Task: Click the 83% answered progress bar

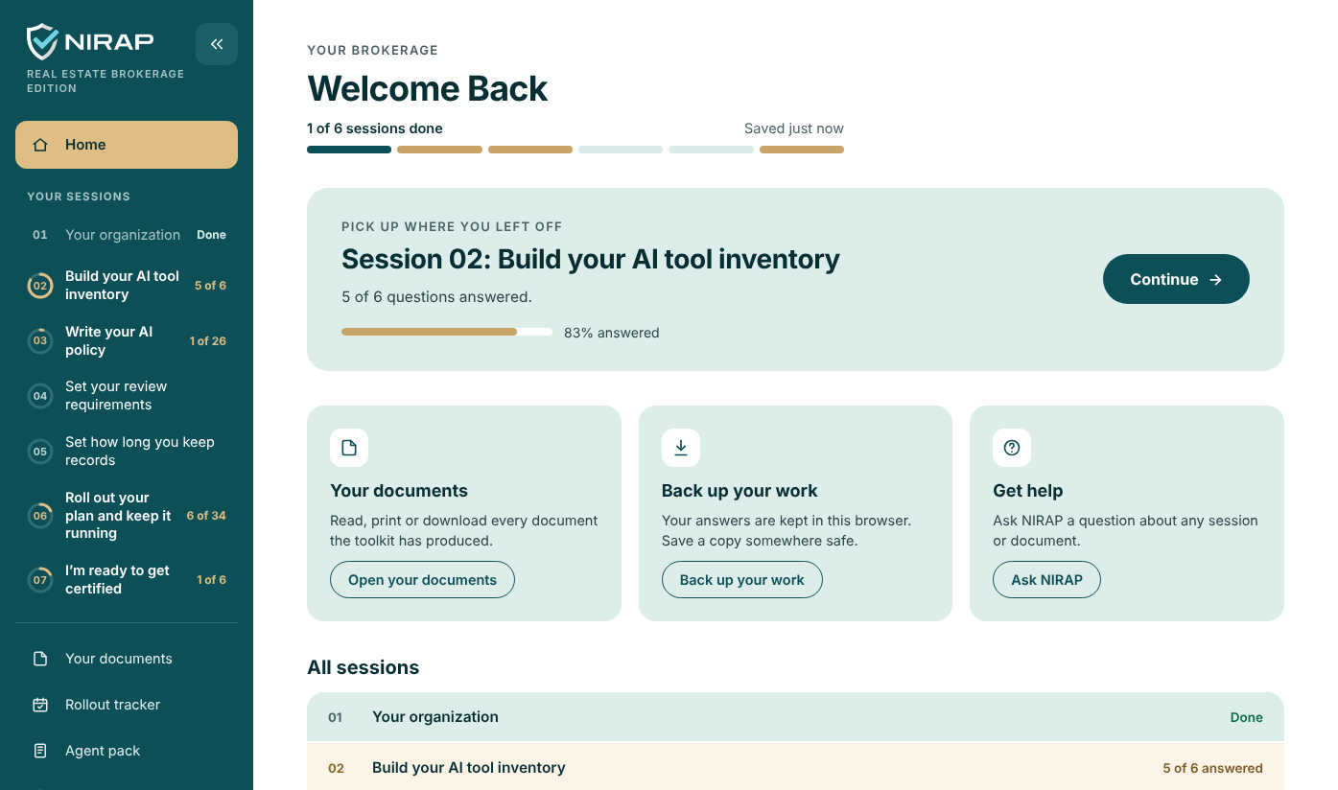Action: tap(447, 333)
